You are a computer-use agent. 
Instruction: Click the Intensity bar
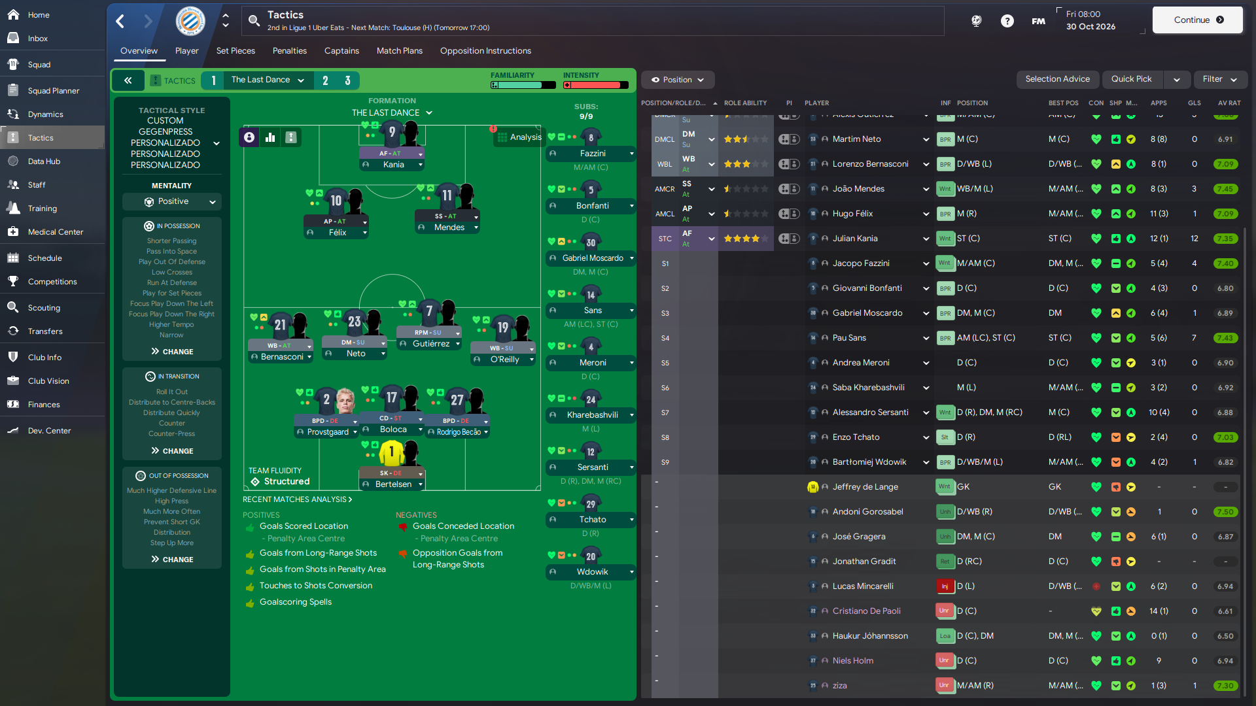[x=596, y=85]
